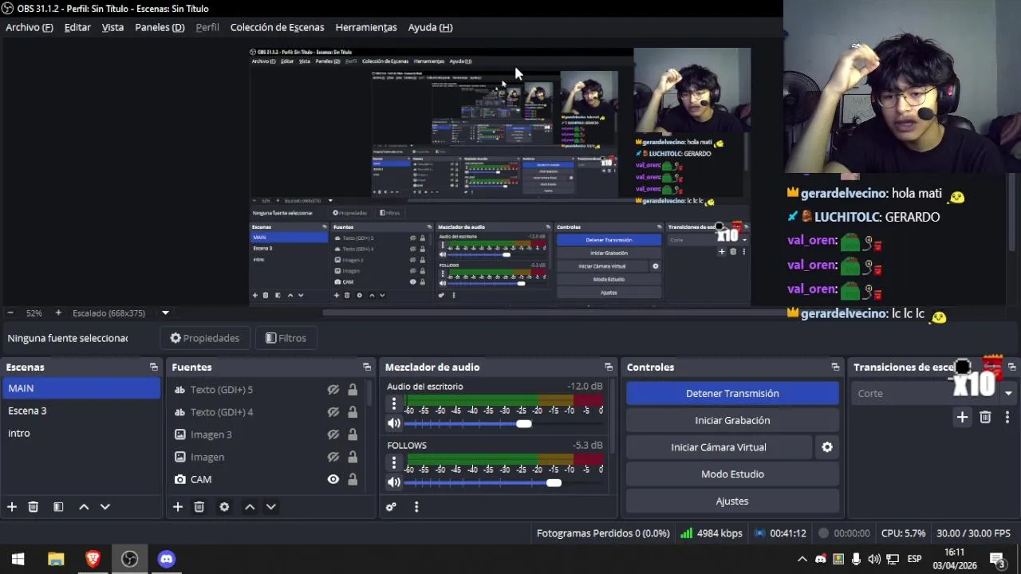Open Herramientas menu

coord(366,27)
